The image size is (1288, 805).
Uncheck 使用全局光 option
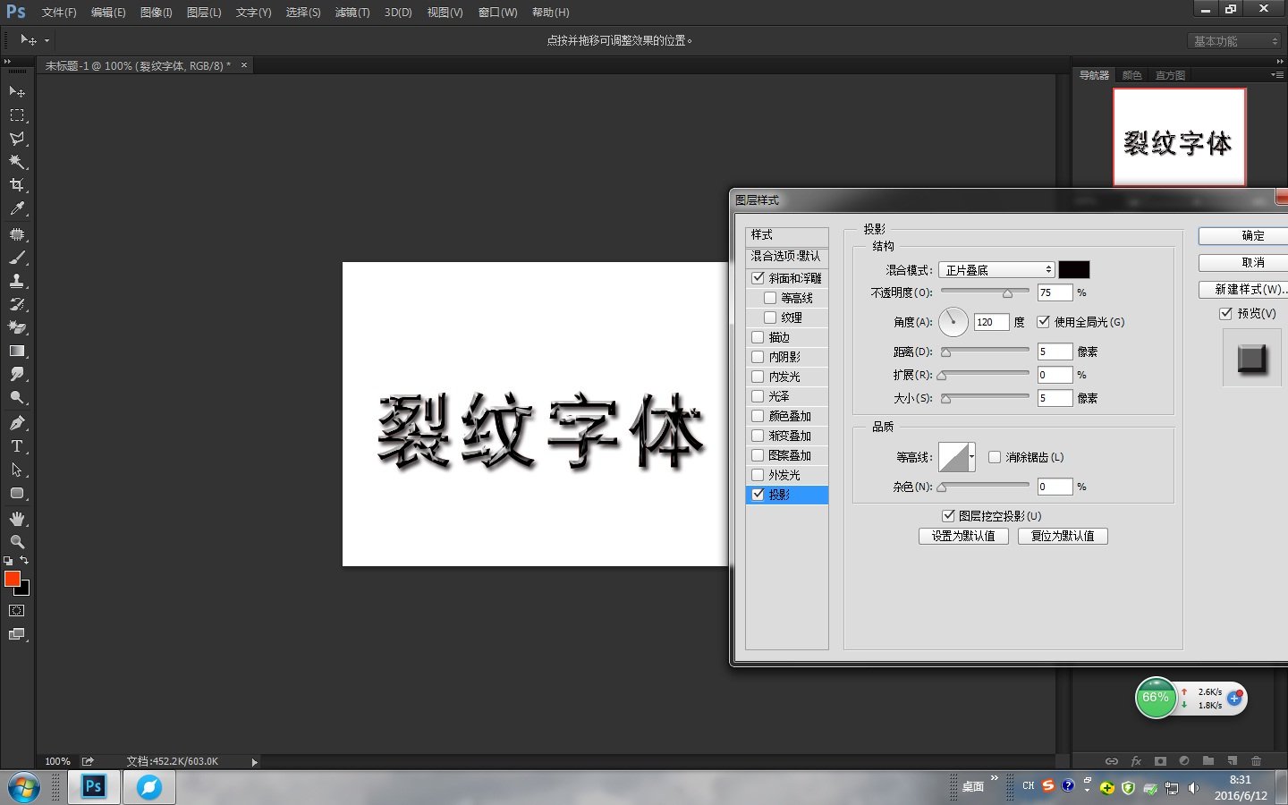1043,322
